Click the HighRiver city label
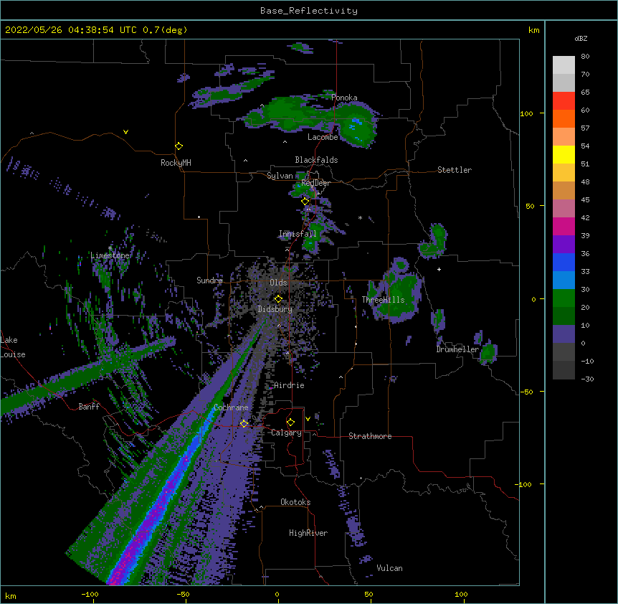The height and width of the screenshot is (604, 618). point(308,533)
